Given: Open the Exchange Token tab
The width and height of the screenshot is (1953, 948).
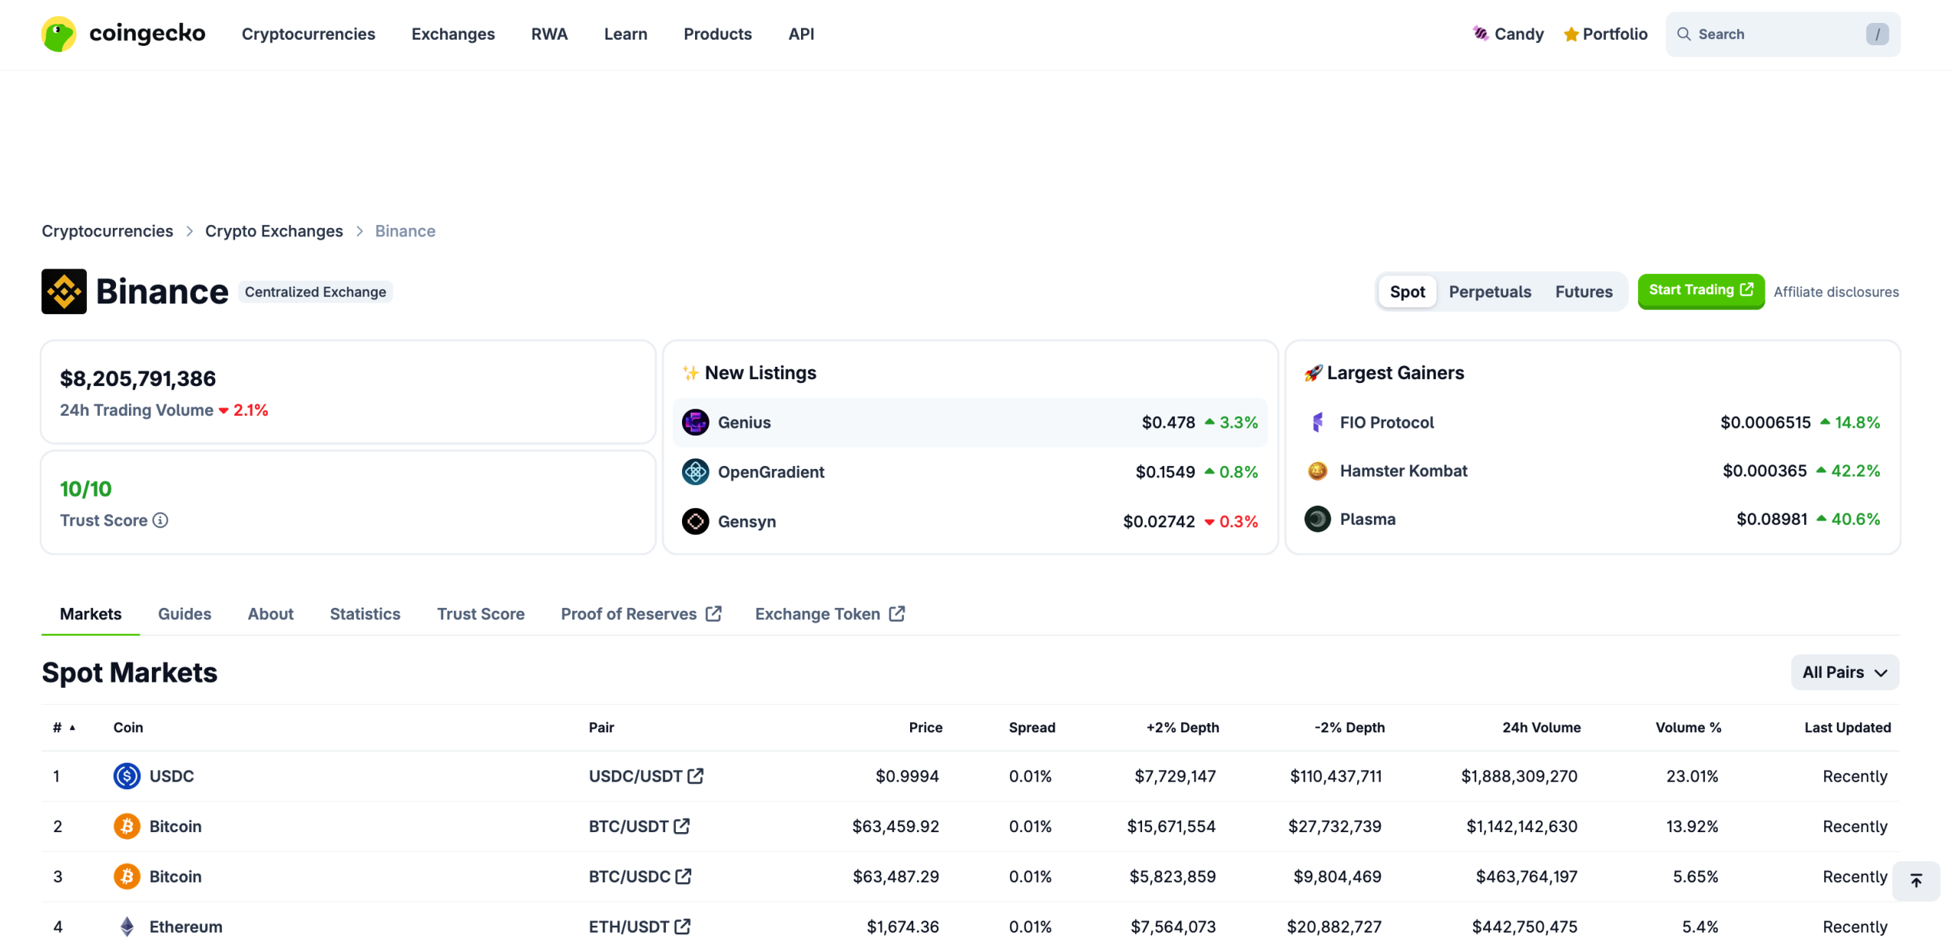Looking at the screenshot, I should point(830,615).
